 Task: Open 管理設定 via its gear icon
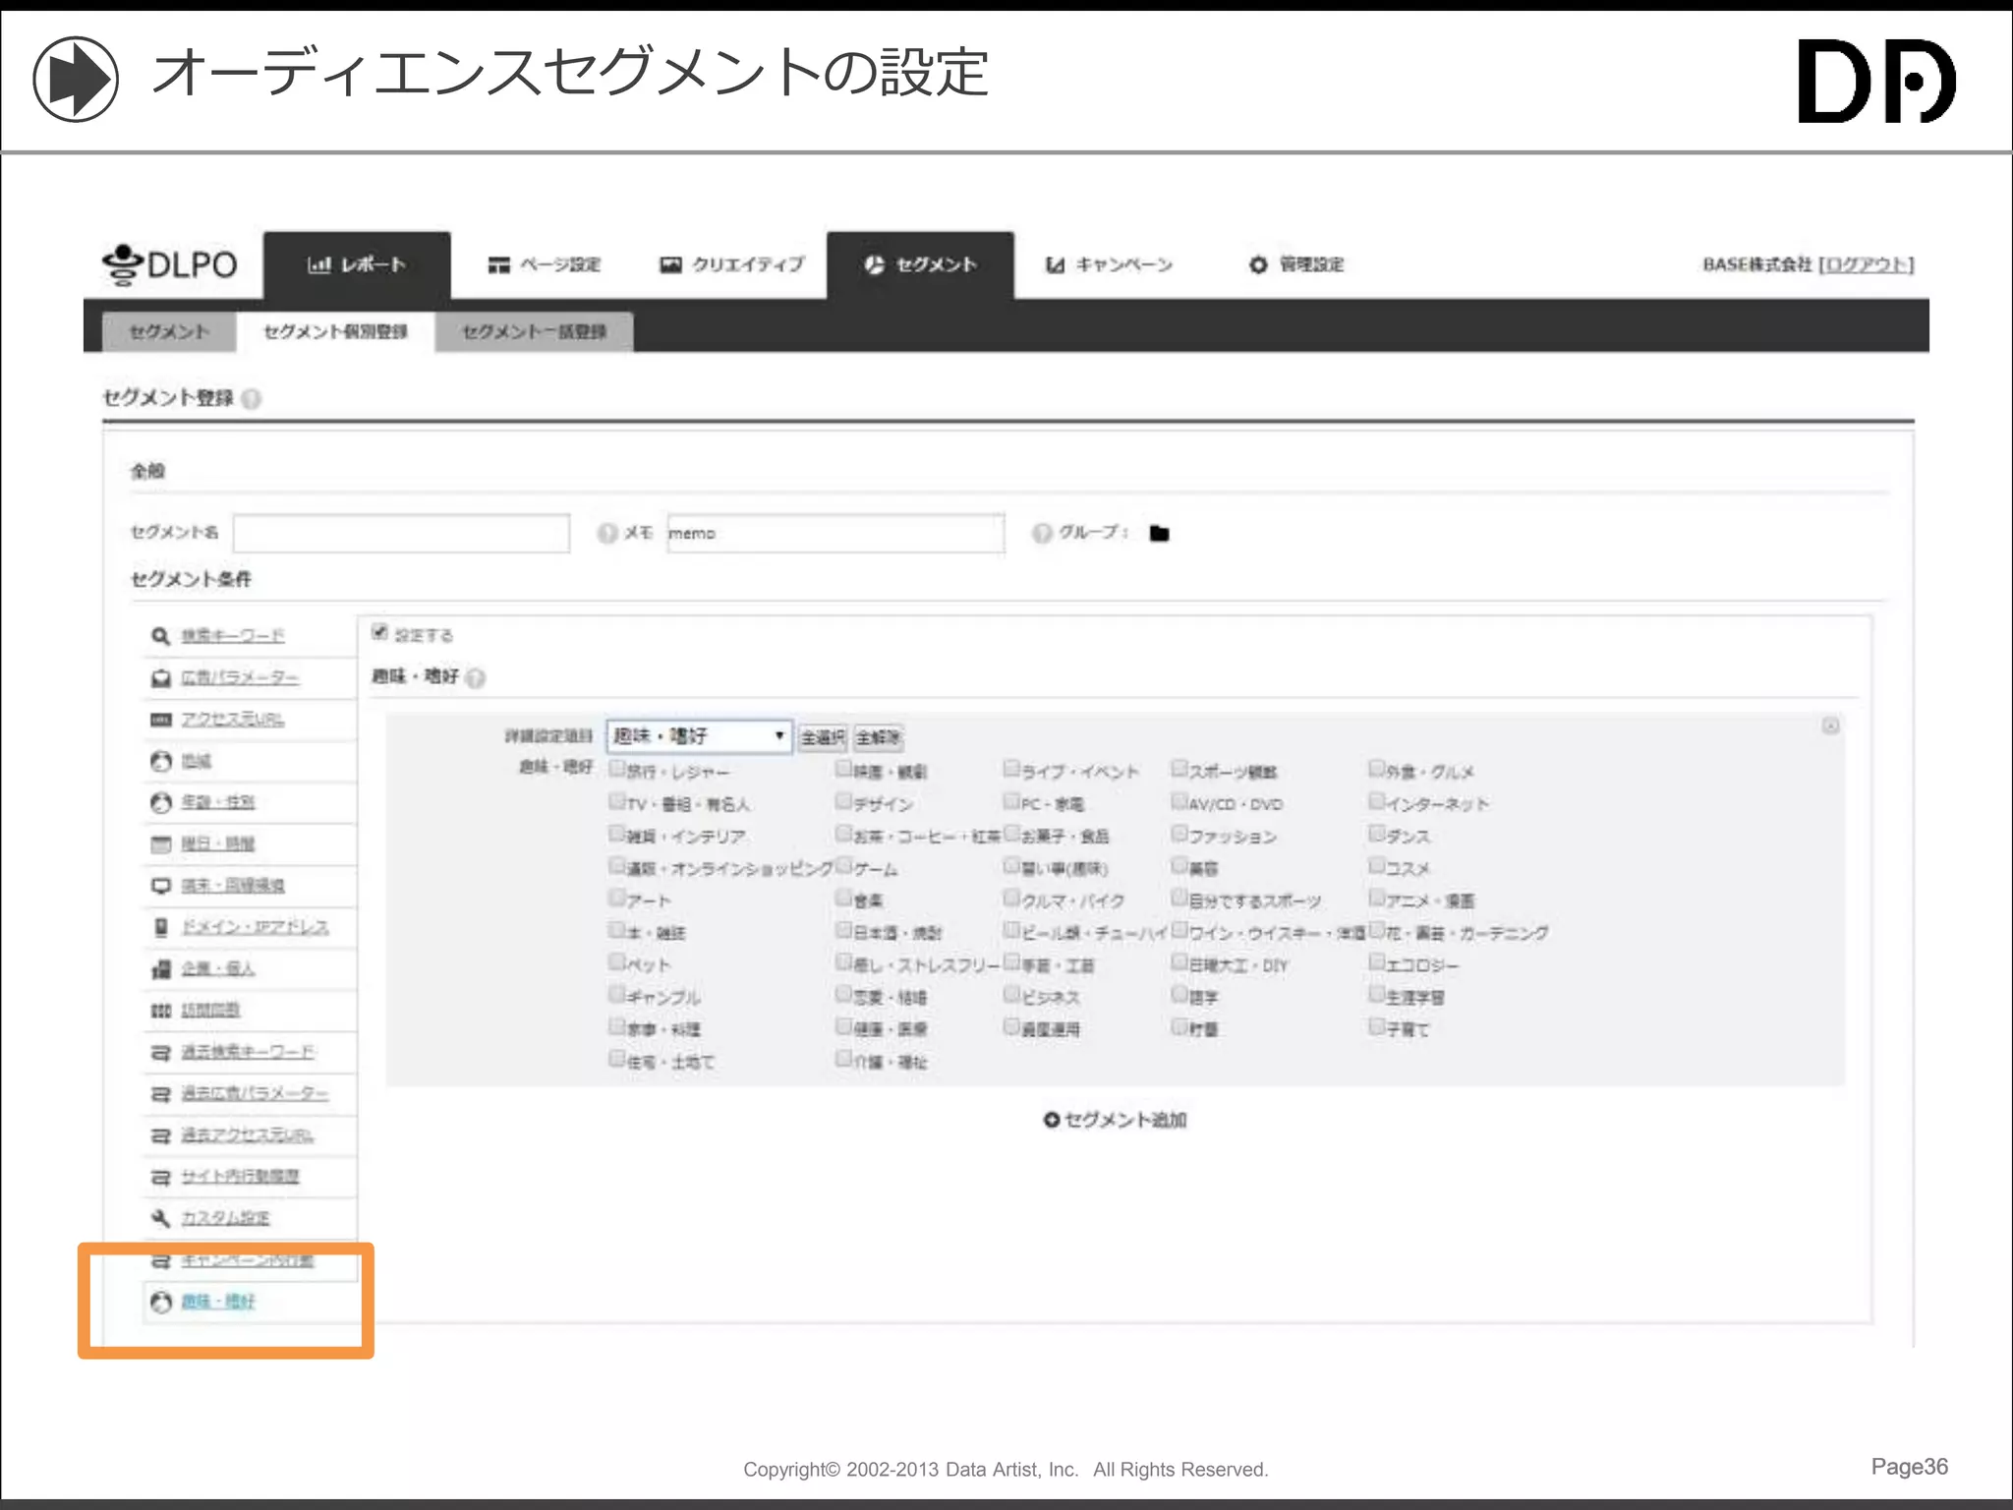[1258, 264]
